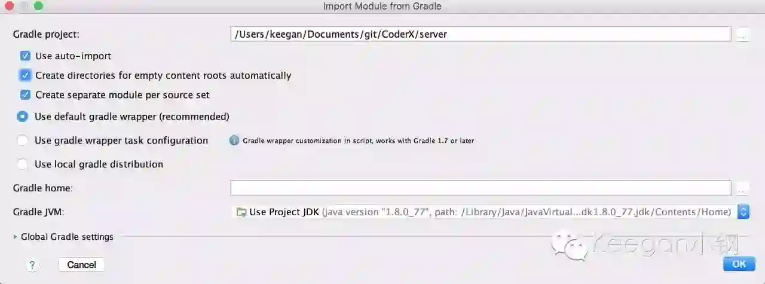
Task: Click the help question mark icon
Action: click(32, 265)
